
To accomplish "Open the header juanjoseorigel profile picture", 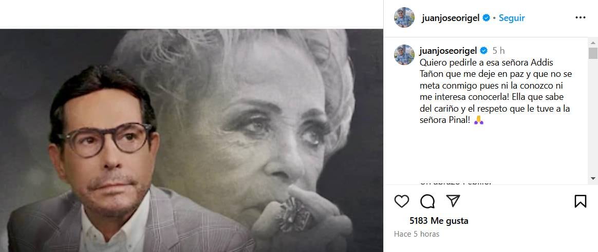I will (x=404, y=17).
